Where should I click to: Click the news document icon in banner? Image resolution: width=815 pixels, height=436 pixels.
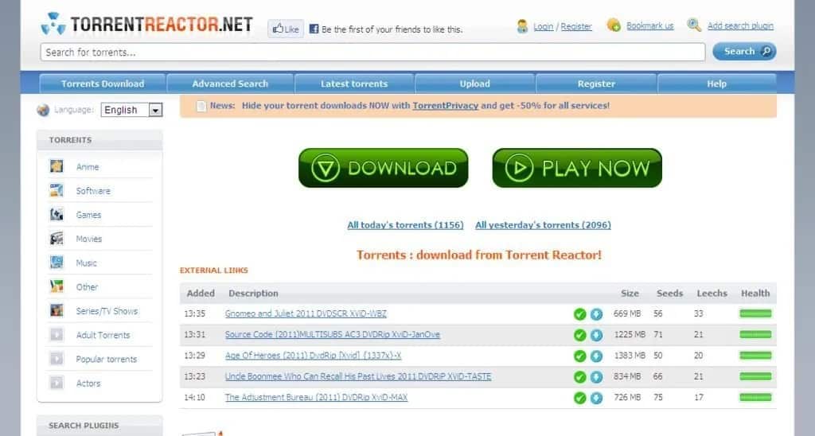click(x=201, y=106)
